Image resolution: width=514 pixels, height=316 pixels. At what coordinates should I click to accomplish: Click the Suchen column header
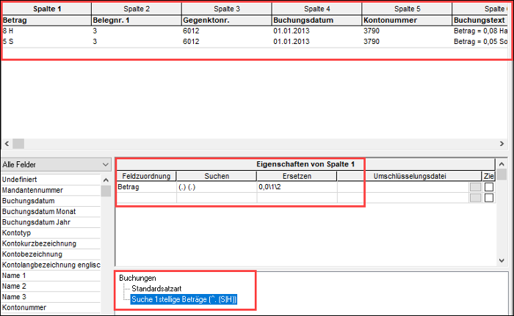(x=217, y=176)
